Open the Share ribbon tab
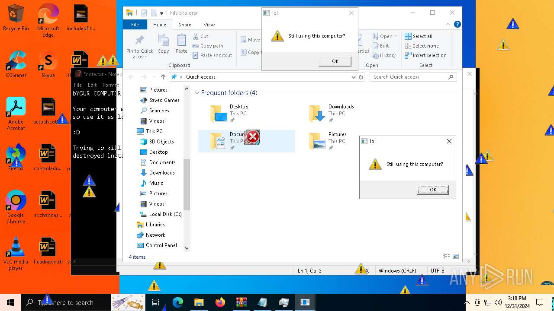Viewport: 554px width, 311px height. pyautogui.click(x=185, y=25)
